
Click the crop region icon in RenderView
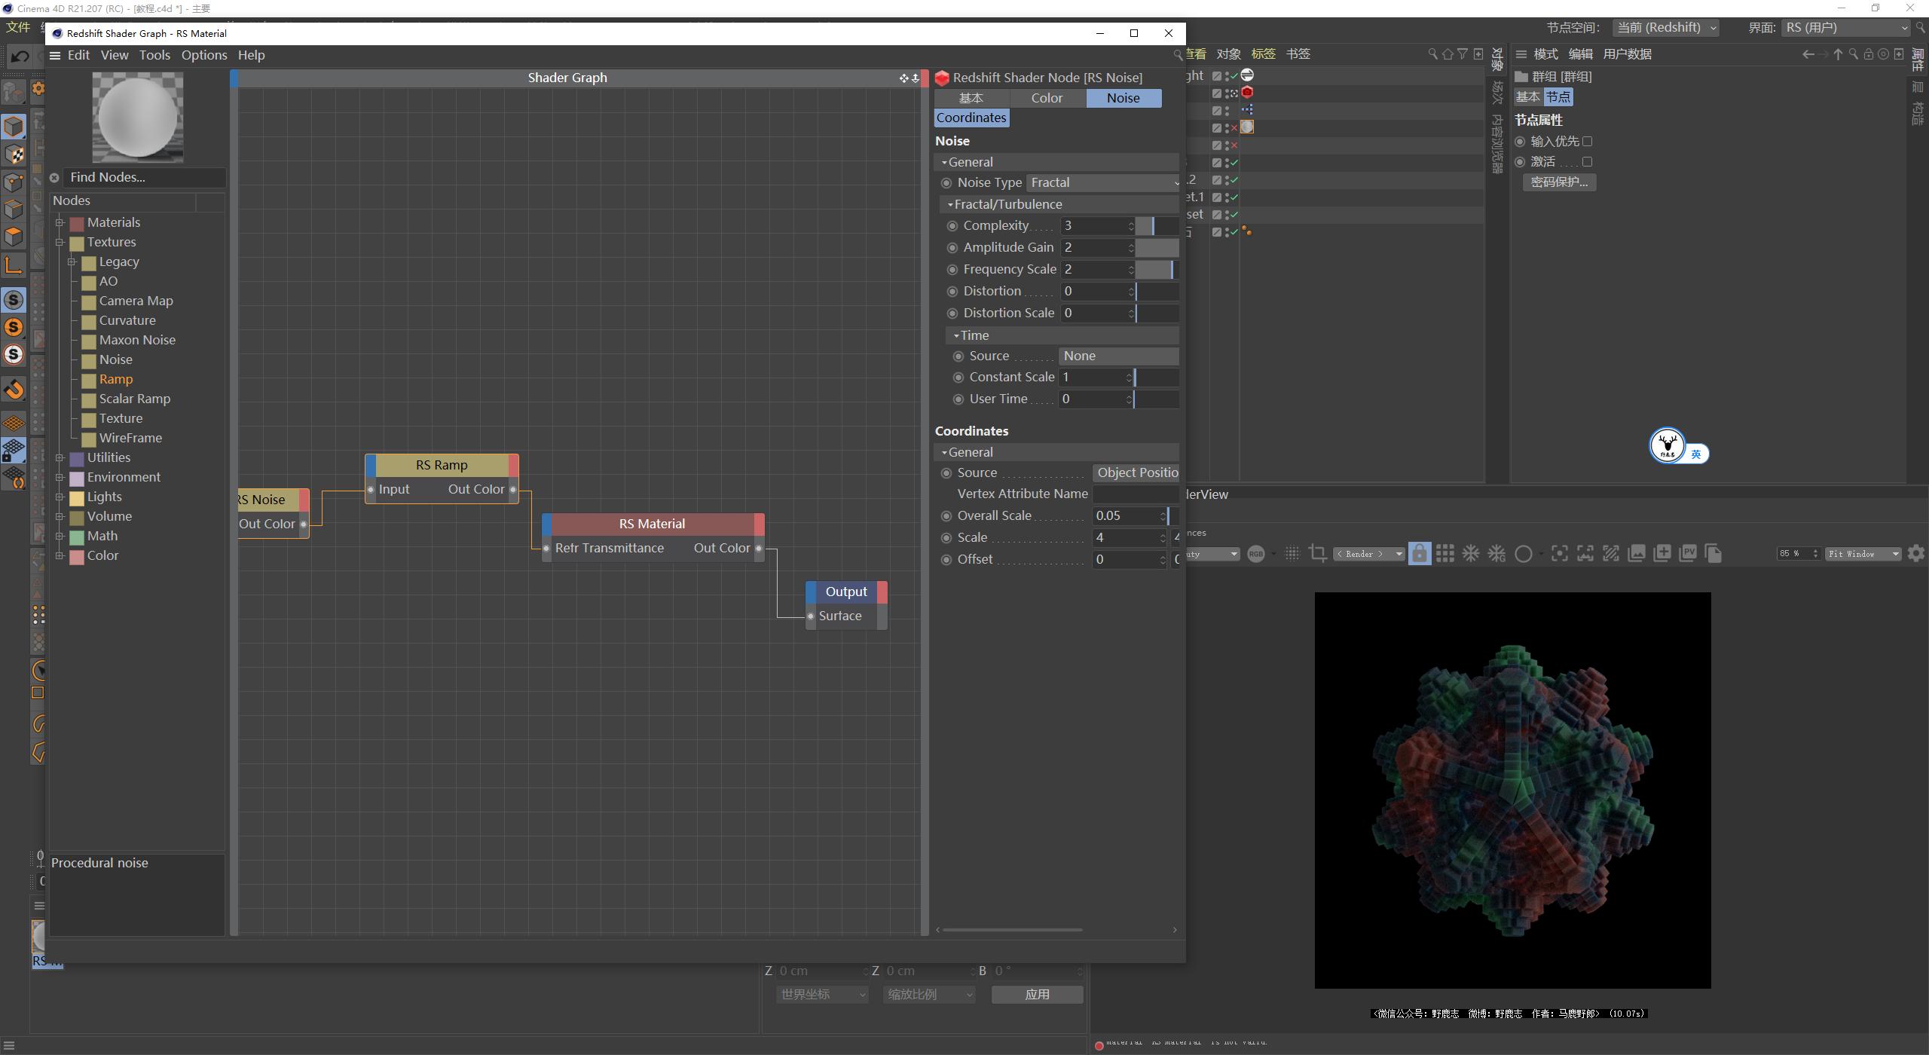[x=1318, y=553]
